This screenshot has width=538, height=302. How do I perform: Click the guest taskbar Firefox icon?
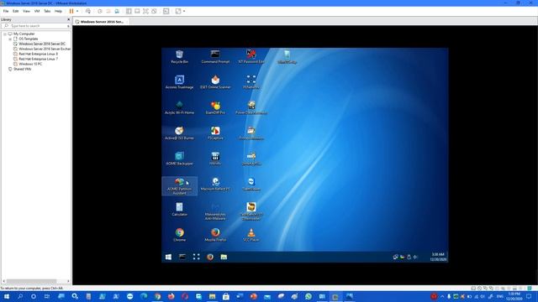coord(210,257)
